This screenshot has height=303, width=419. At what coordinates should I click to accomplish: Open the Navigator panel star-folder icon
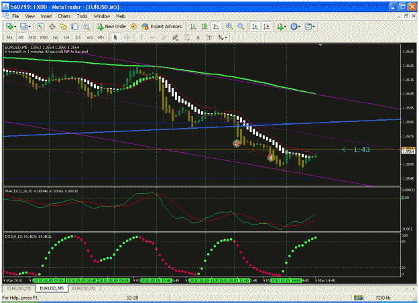coord(63,26)
